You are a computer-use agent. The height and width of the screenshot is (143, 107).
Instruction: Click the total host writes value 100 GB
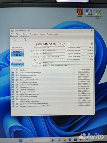tap(87, 50)
